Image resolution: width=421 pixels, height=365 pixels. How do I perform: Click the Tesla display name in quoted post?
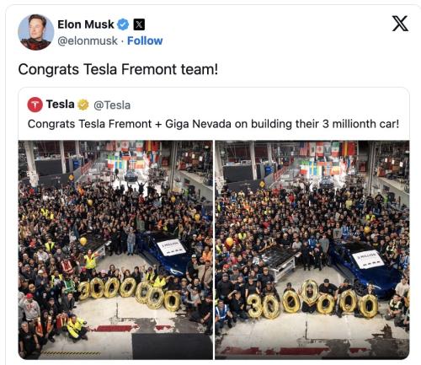pyautogui.click(x=60, y=105)
